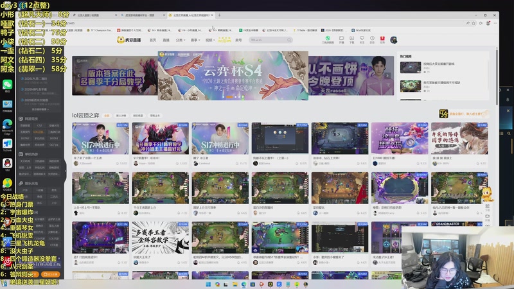Click the Huya Live logo
The height and width of the screenshot is (289, 514).
pyautogui.click(x=129, y=40)
